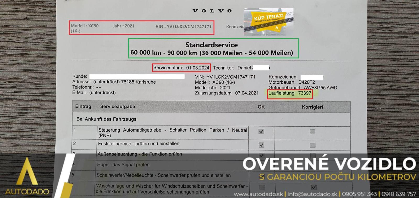Click the Hupe - das Signal prüfen row
The height and width of the screenshot is (198, 419).
coord(123,165)
